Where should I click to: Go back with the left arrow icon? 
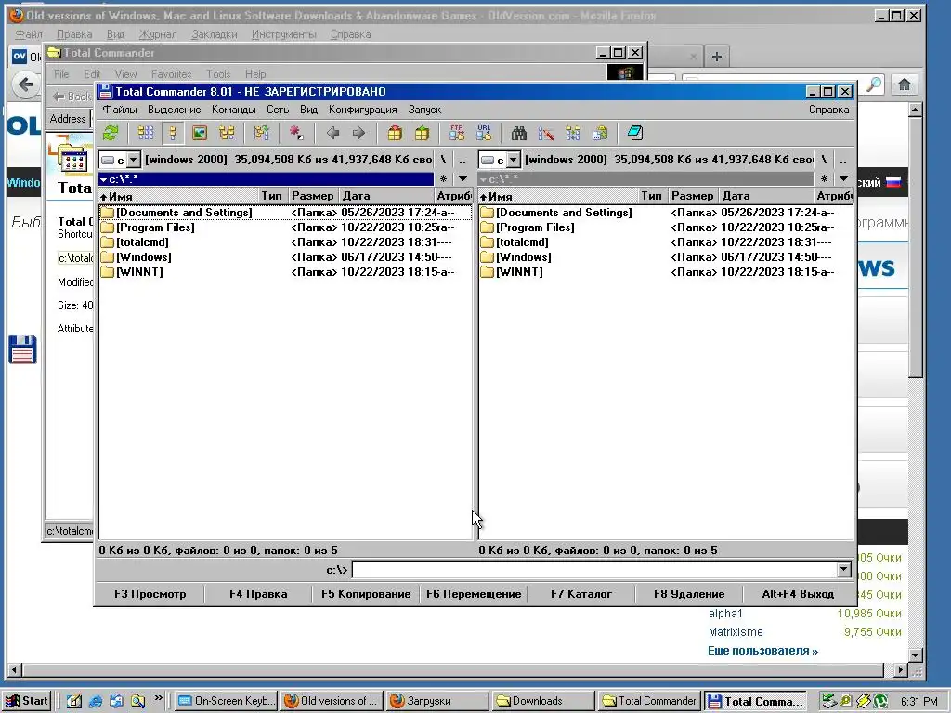pos(332,133)
